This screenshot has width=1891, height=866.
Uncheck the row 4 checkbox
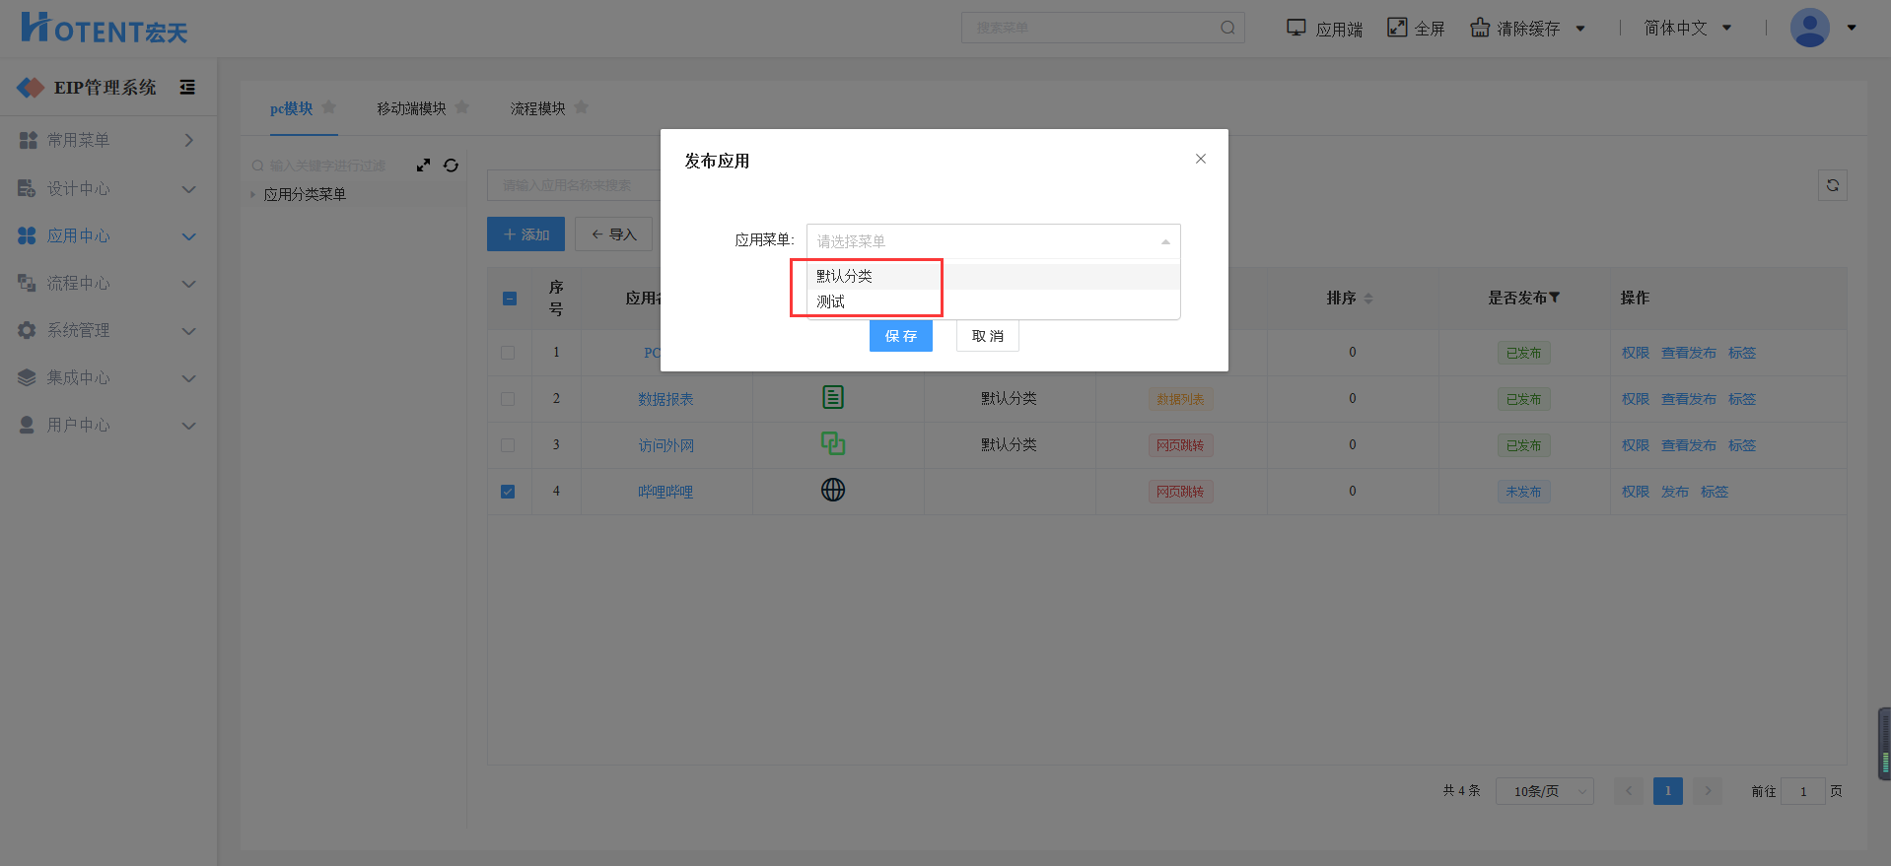508,492
